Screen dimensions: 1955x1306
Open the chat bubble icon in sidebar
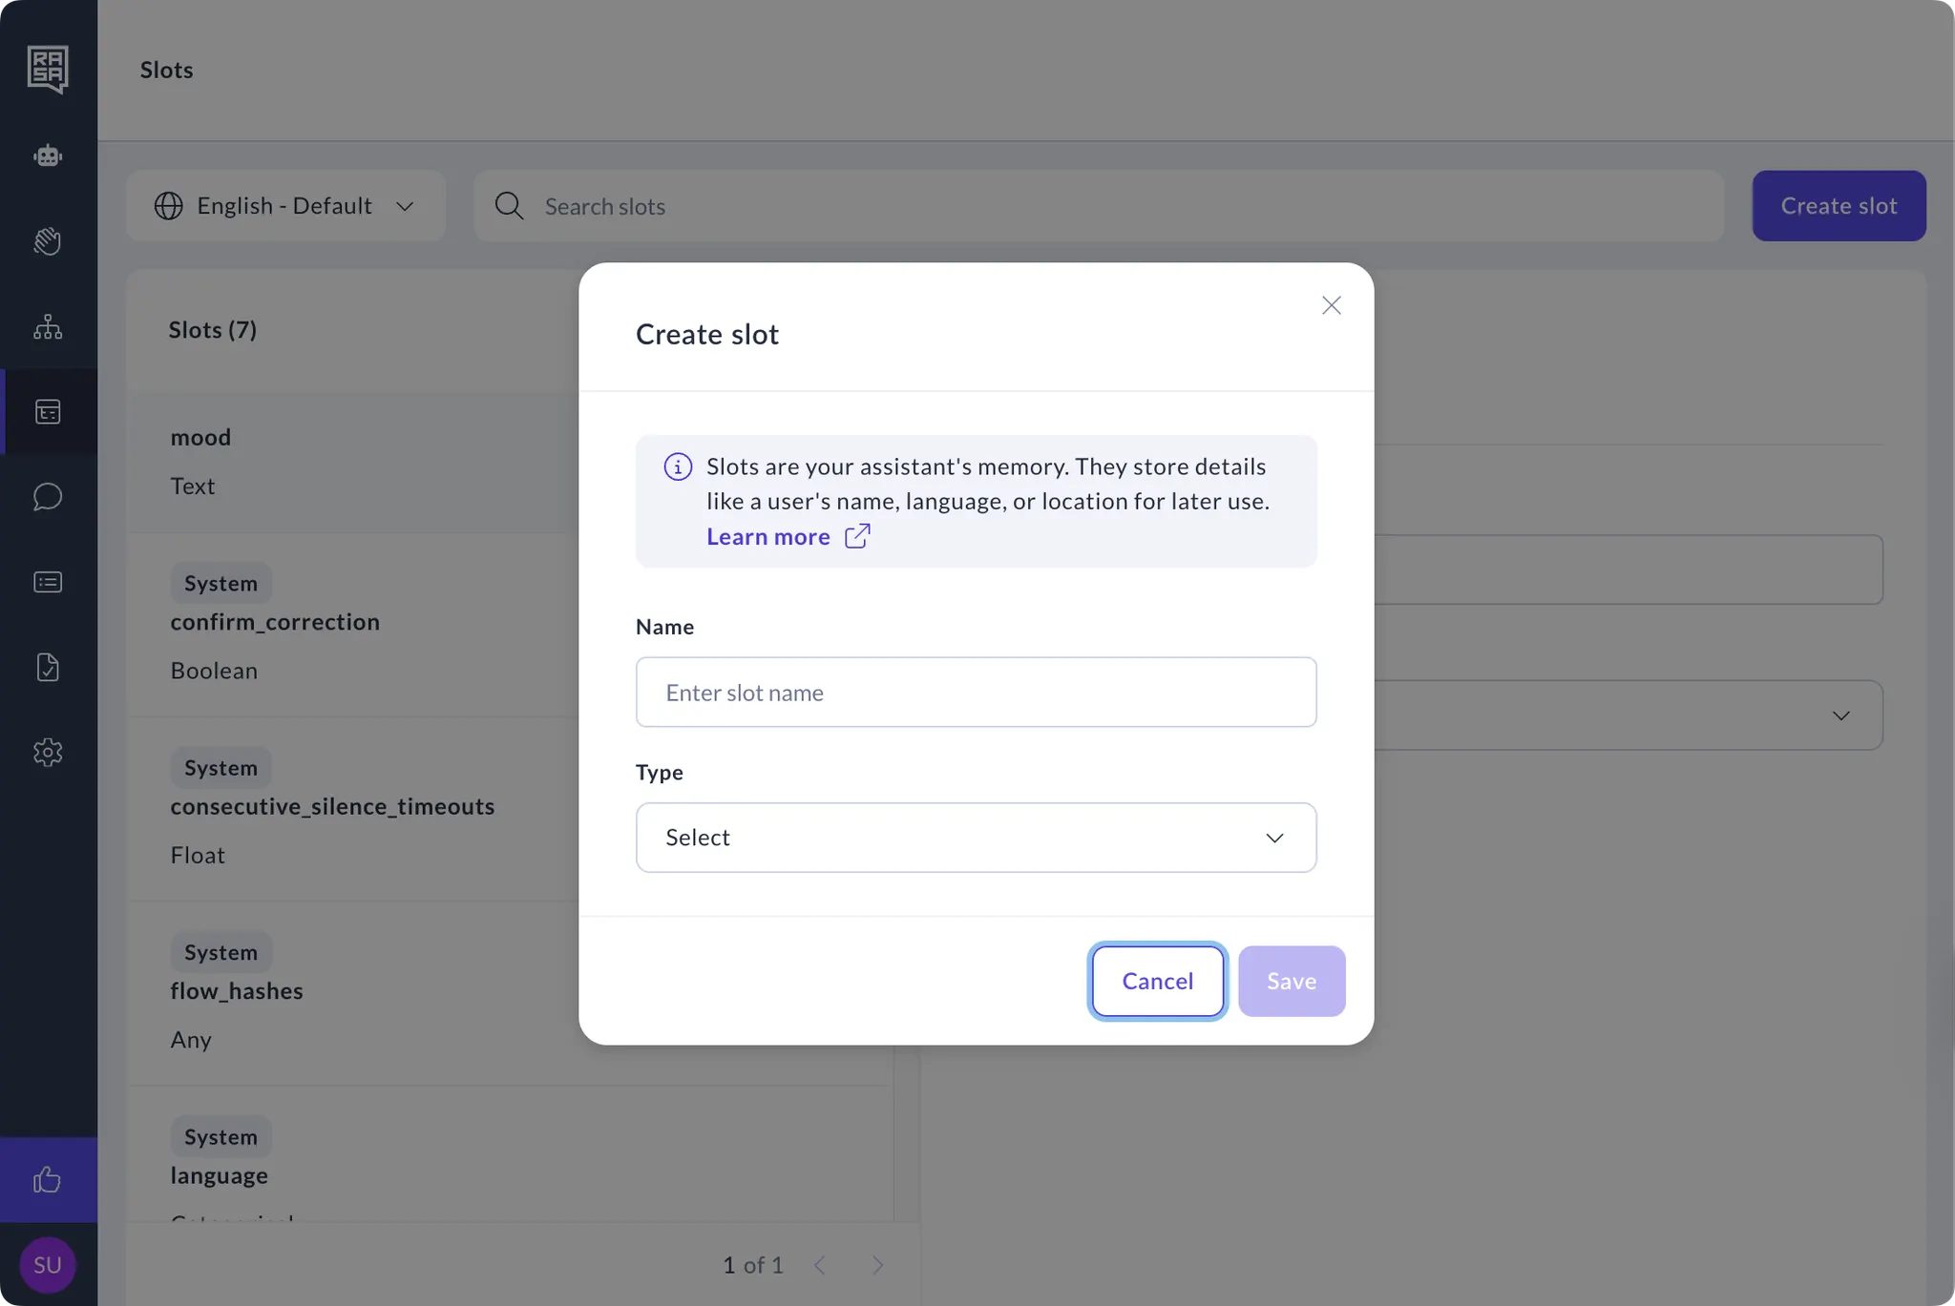click(x=48, y=497)
